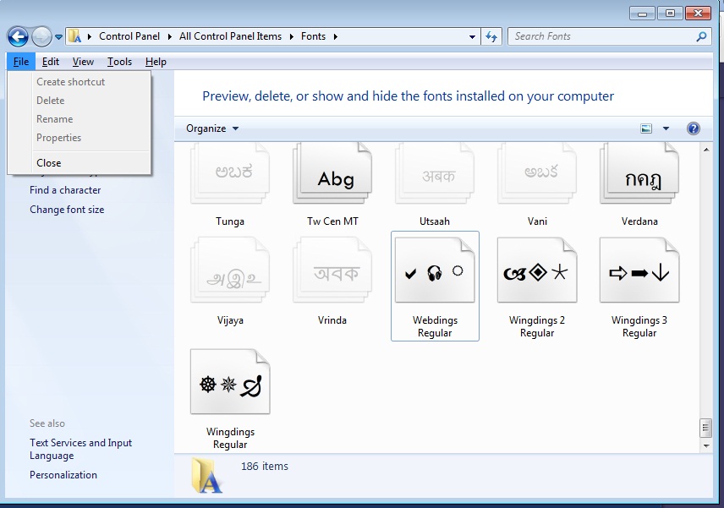
Task: Open the Organize dropdown menu
Action: click(x=212, y=128)
